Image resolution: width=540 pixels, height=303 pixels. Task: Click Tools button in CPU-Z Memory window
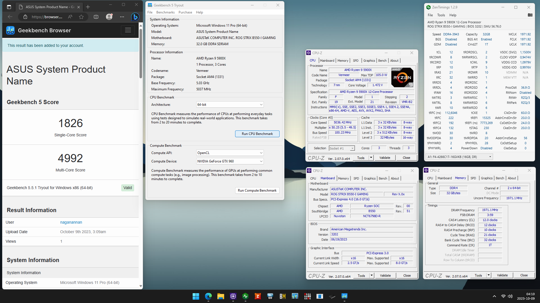pos(478,275)
